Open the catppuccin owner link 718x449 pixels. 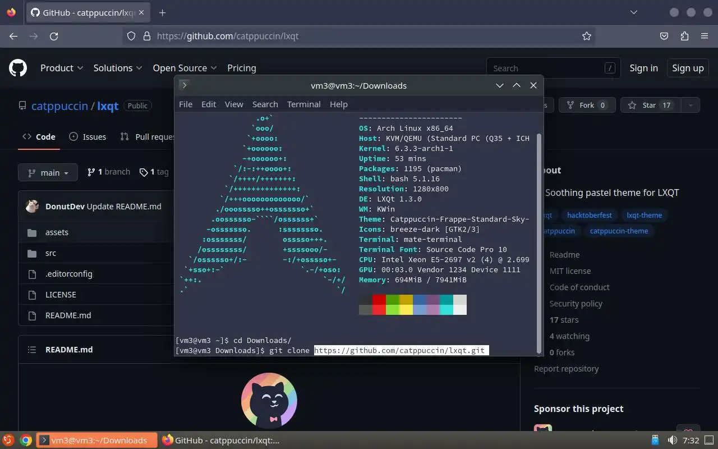pos(59,106)
